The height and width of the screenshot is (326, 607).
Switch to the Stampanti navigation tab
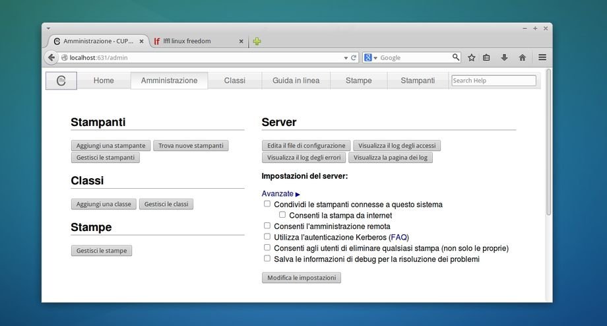417,81
